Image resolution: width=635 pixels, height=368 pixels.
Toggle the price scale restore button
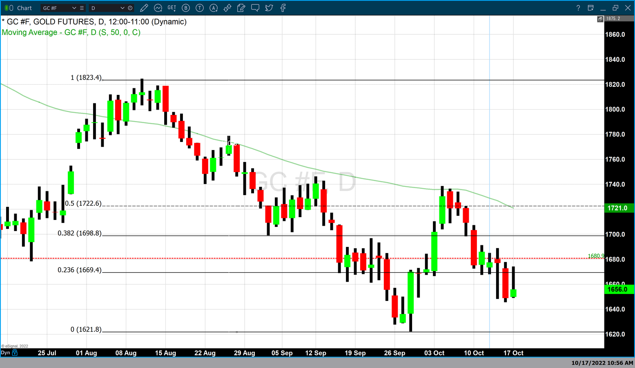click(x=600, y=19)
